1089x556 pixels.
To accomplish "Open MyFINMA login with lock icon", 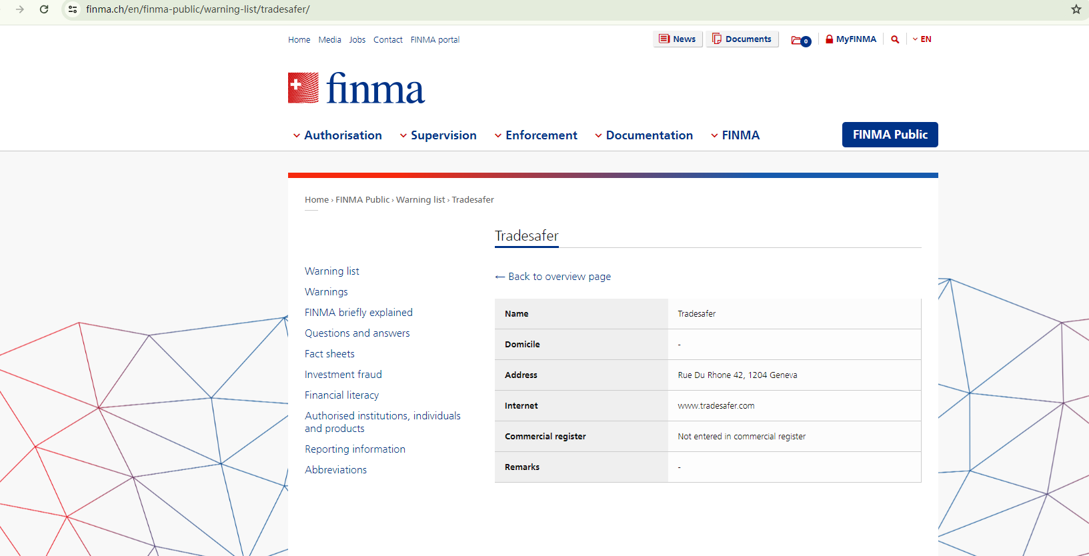I will [850, 39].
